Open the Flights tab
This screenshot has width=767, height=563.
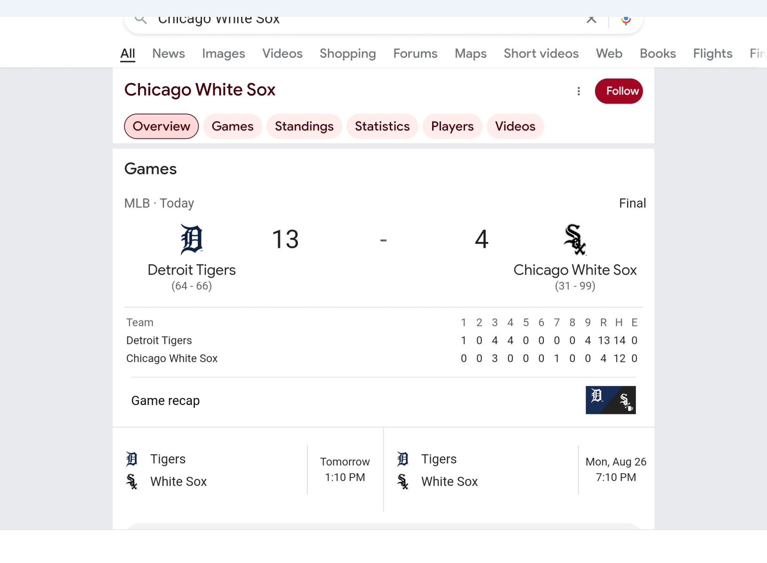tap(713, 53)
